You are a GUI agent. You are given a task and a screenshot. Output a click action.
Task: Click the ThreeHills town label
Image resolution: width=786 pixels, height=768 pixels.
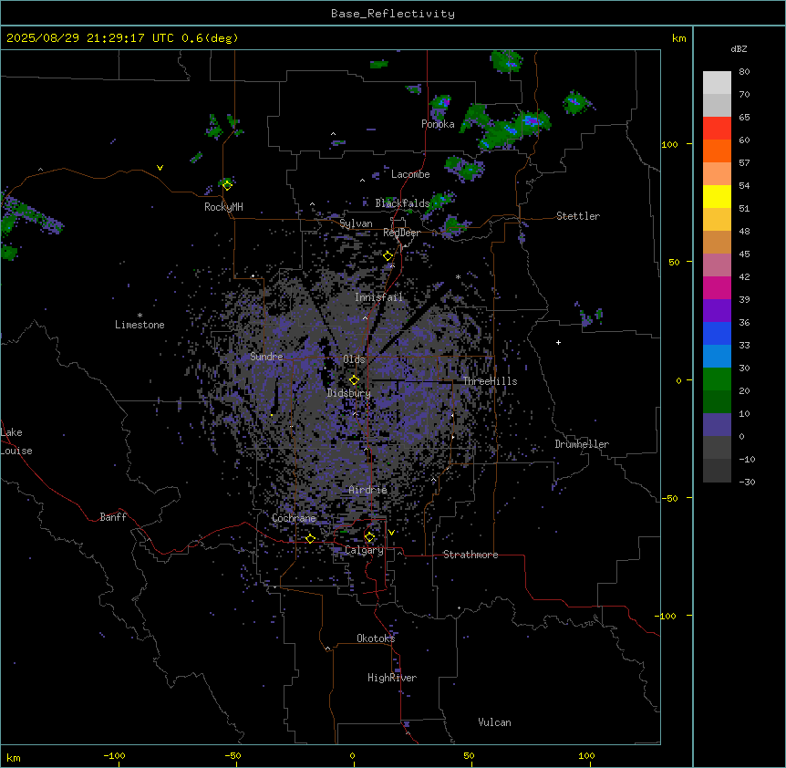click(490, 381)
